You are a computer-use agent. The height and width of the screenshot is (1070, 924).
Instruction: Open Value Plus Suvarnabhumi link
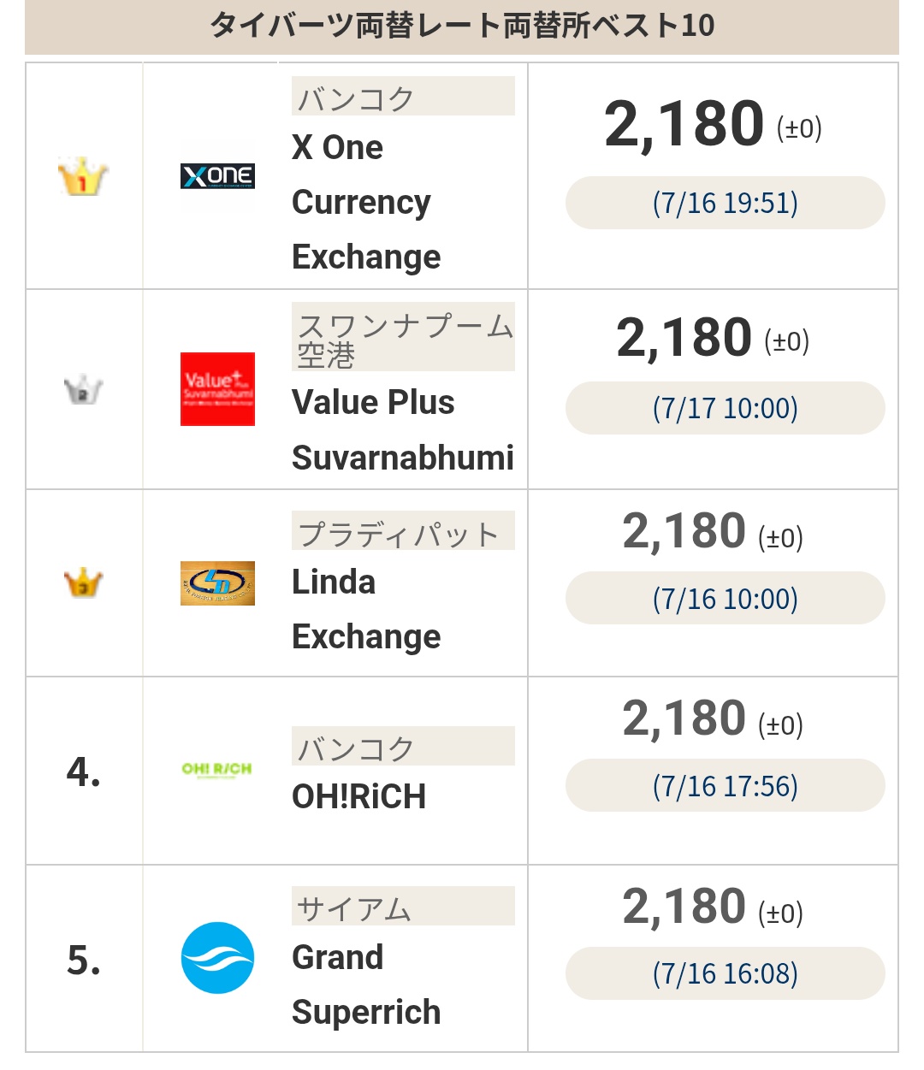tap(403, 430)
